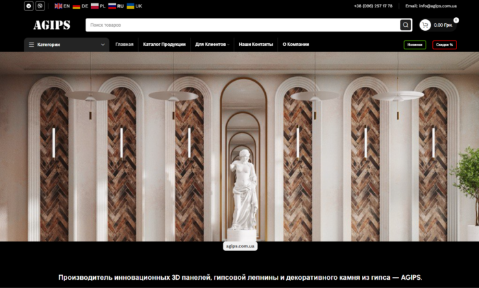Open the О Компании page
The width and height of the screenshot is (479, 288).
click(x=295, y=45)
